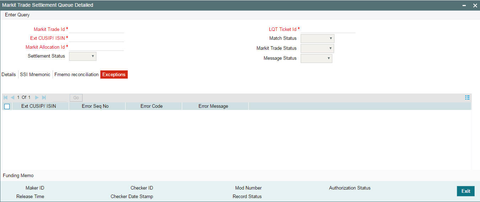The height and width of the screenshot is (202, 480).
Task: Open the Settlement Status dropdown
Action: pos(83,56)
